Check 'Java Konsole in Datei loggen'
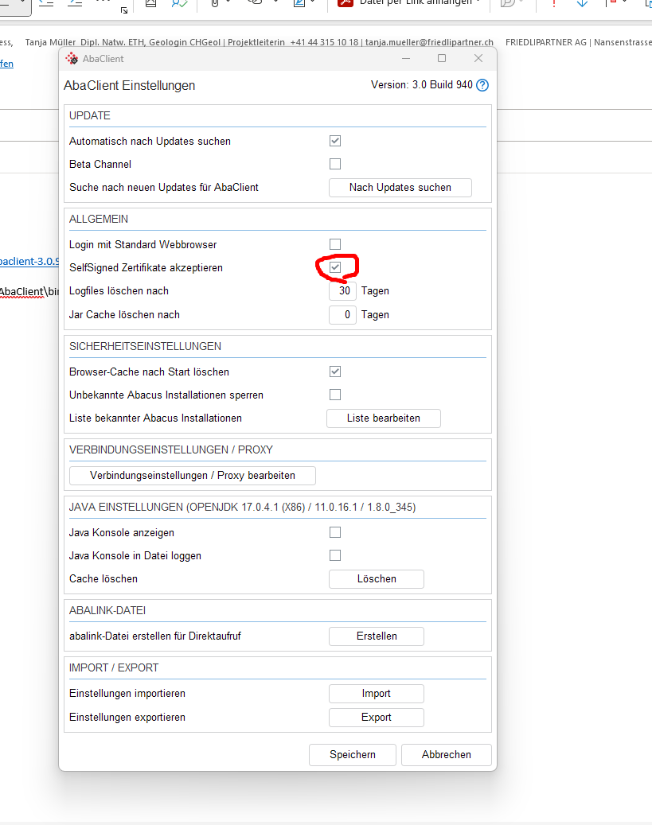 tap(335, 555)
